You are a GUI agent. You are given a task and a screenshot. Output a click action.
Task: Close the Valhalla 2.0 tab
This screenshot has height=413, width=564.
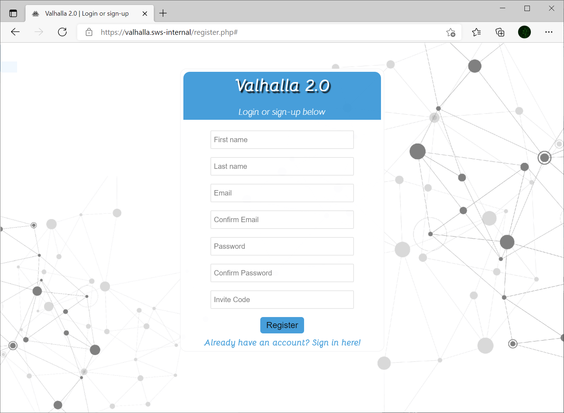(145, 14)
